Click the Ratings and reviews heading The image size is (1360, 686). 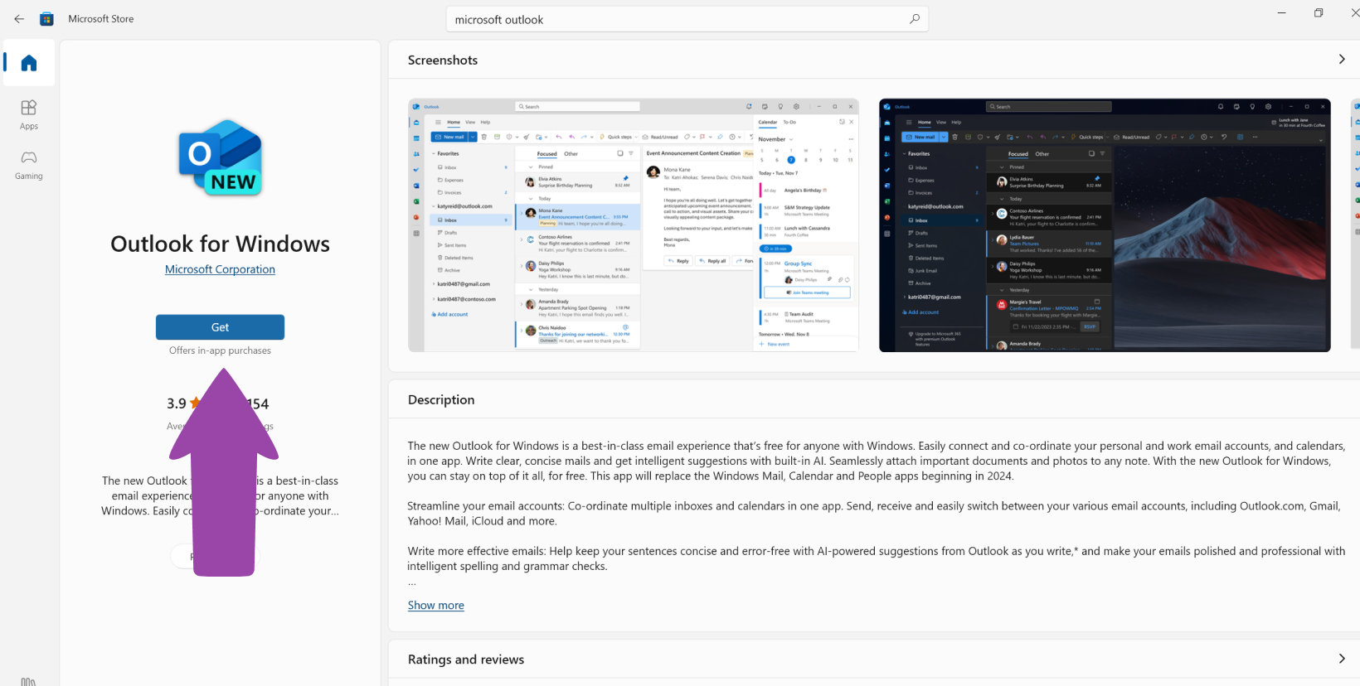[x=466, y=659]
